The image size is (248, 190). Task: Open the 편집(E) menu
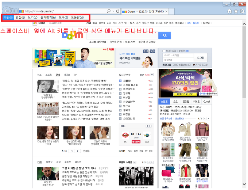(20, 18)
